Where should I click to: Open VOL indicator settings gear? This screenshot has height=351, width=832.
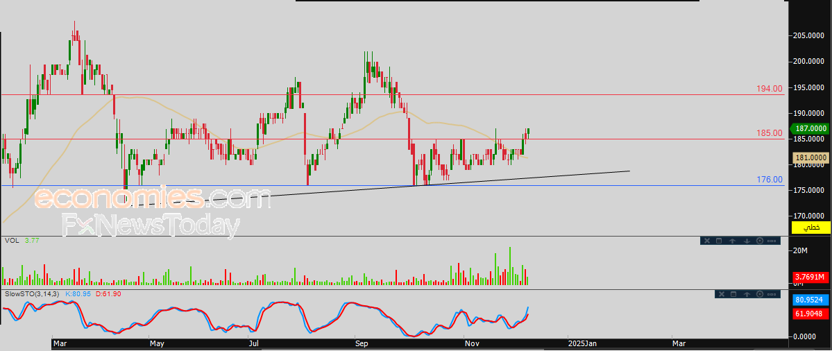tap(760, 241)
